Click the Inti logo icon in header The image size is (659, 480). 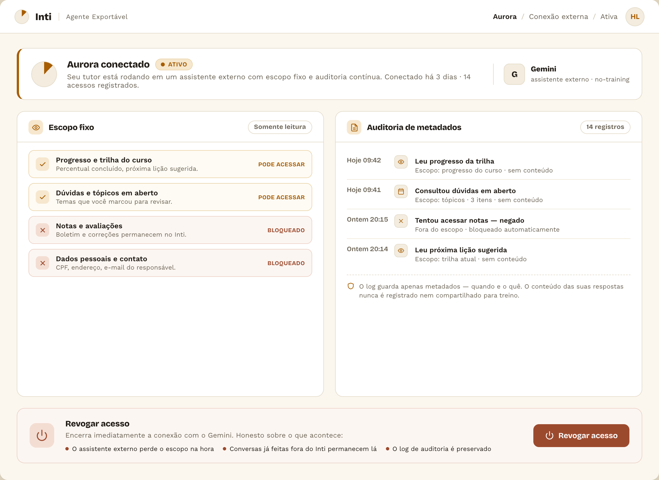[x=22, y=16]
